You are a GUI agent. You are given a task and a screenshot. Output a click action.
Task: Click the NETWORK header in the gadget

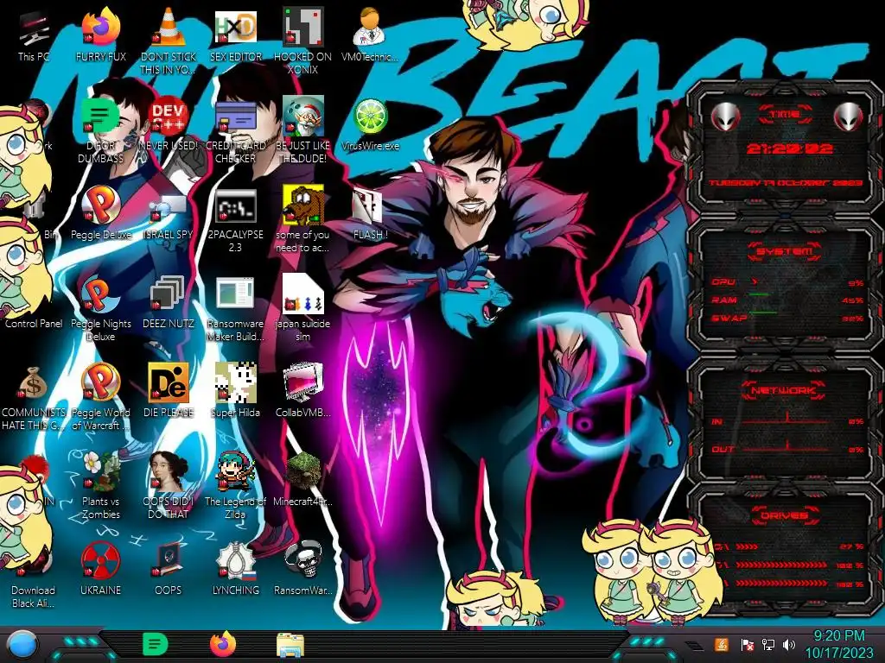(784, 390)
